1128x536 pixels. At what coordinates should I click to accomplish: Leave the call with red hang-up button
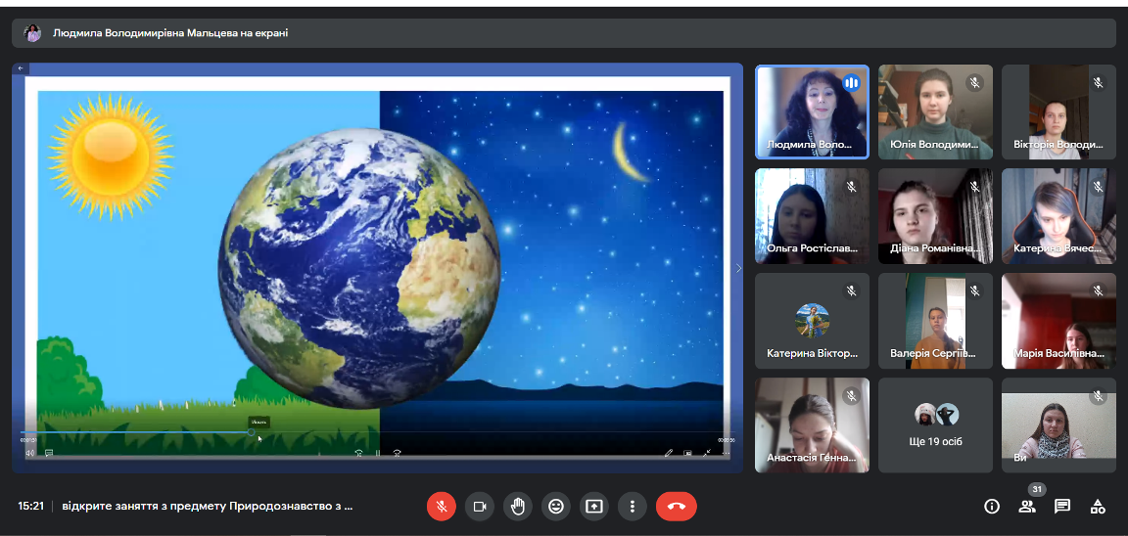pos(677,507)
